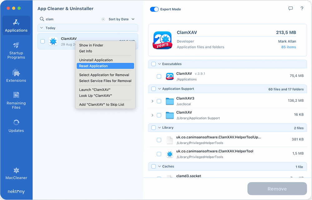312x200 pixels.
Task: Choose Get Info from context menu
Action: coord(105,51)
